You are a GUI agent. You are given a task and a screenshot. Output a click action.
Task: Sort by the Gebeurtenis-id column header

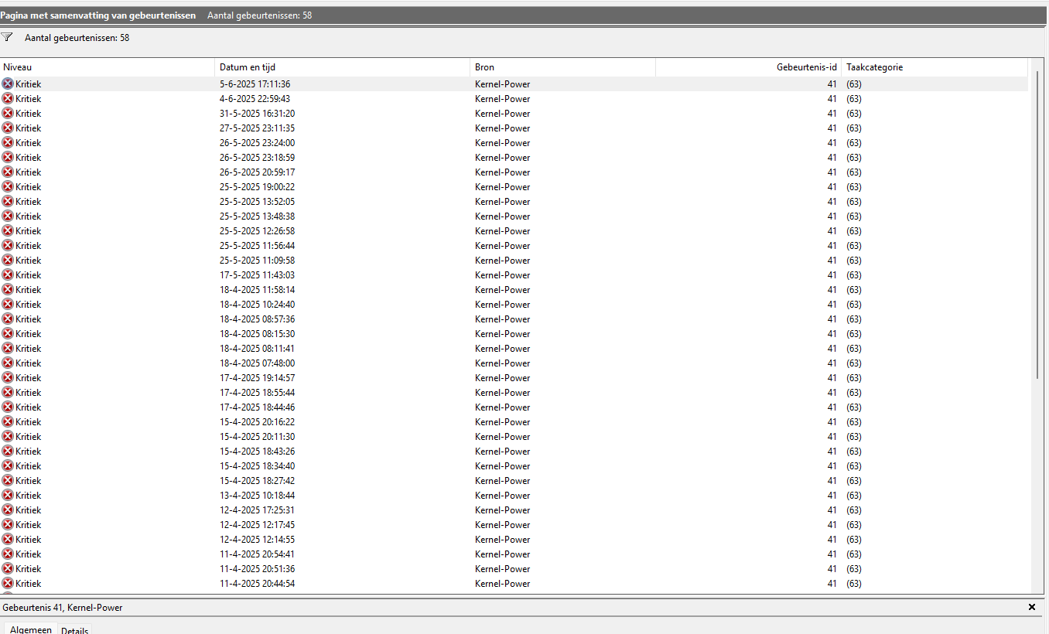pyautogui.click(x=748, y=67)
